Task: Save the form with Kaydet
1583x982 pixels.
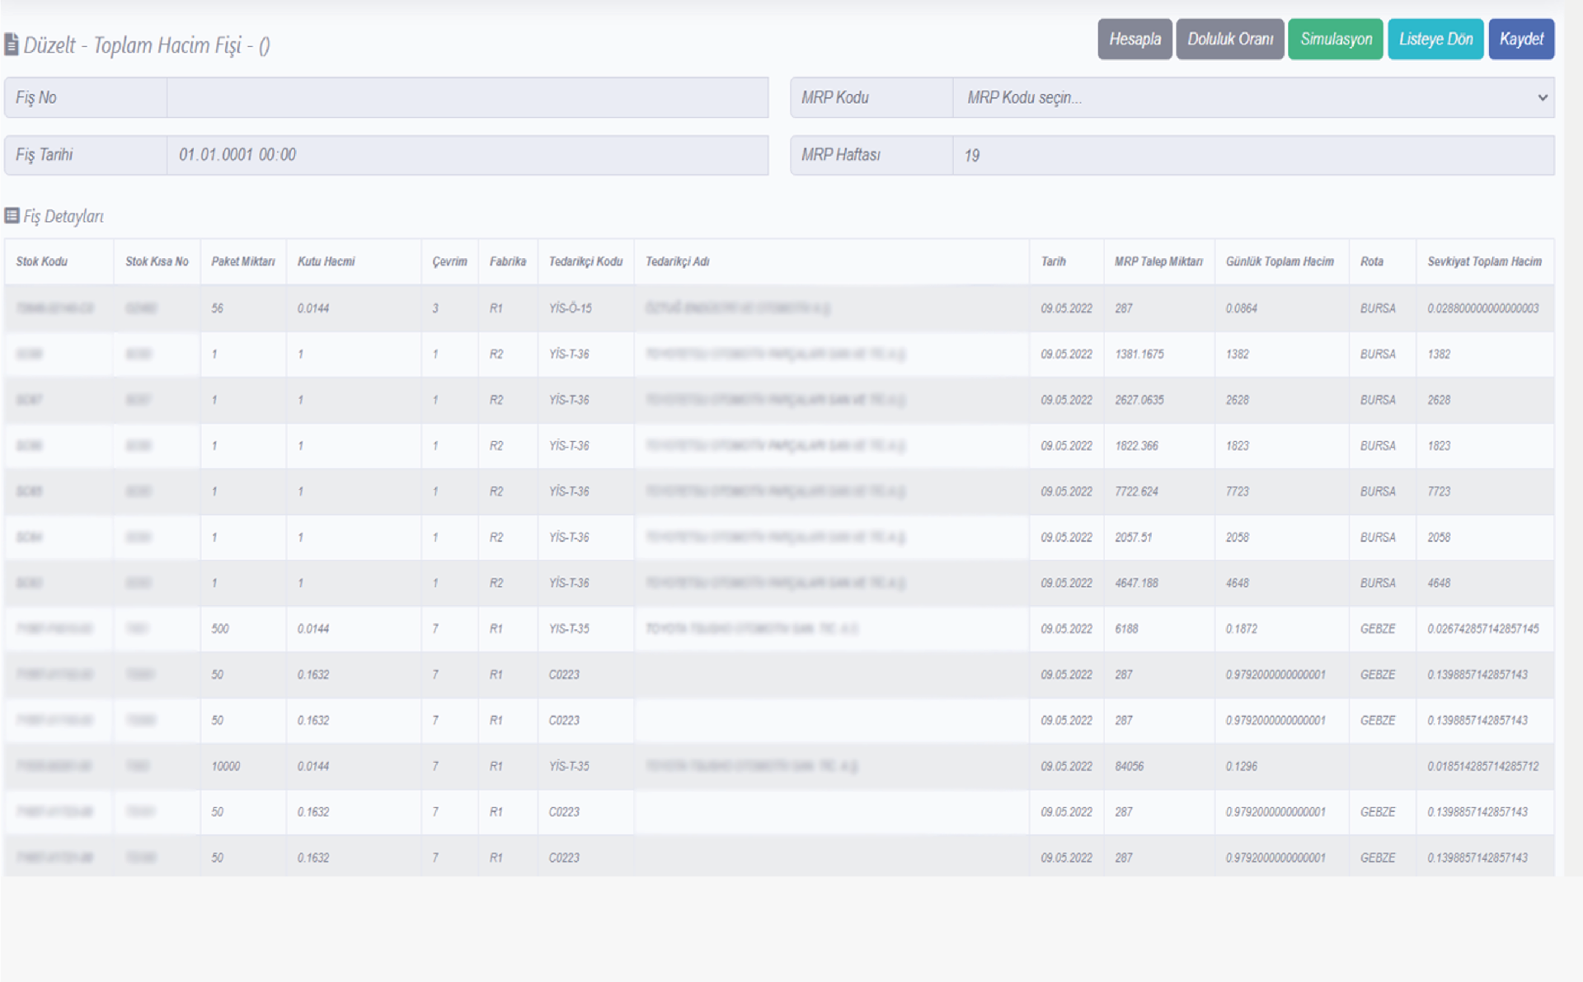Action: [1520, 39]
